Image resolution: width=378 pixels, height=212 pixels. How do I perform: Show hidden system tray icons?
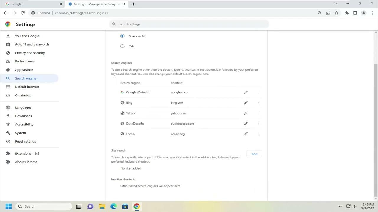click(340, 206)
